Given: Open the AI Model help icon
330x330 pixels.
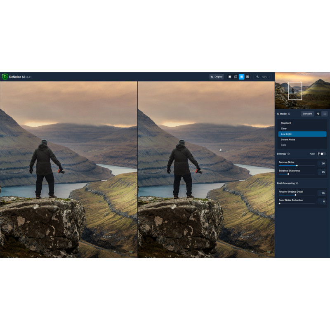Looking at the screenshot, I should click(x=289, y=114).
